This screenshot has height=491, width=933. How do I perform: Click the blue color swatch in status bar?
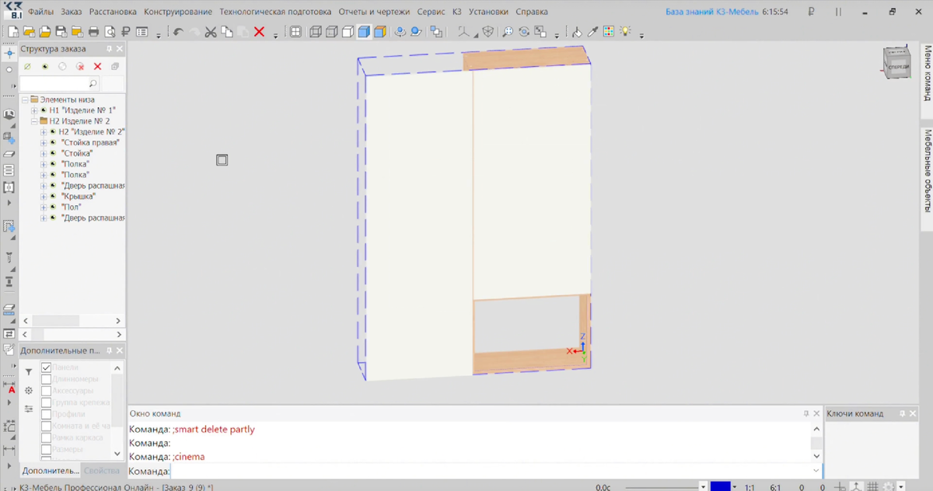point(720,486)
